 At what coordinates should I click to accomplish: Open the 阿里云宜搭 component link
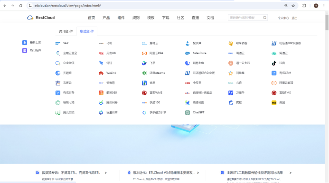(286, 83)
